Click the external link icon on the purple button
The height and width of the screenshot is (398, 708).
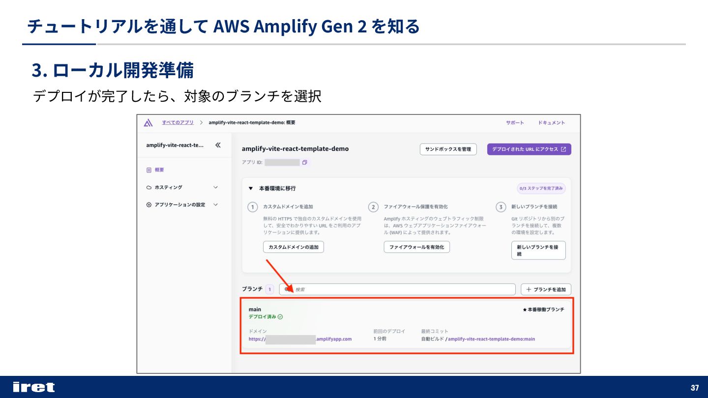tap(563, 149)
